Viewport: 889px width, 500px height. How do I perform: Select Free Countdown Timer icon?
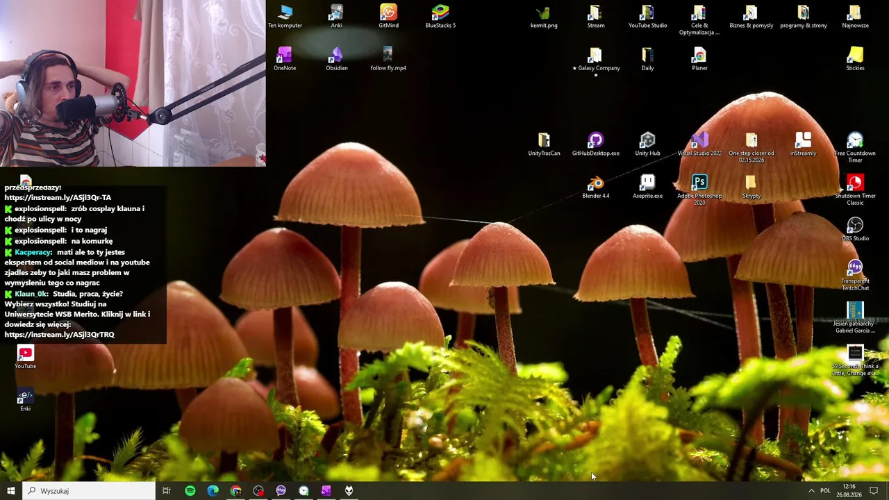click(x=855, y=148)
